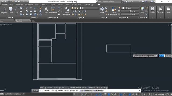The height and width of the screenshot is (96, 172).
Task: Toggle ortho mode in status bar
Action: click(83, 94)
